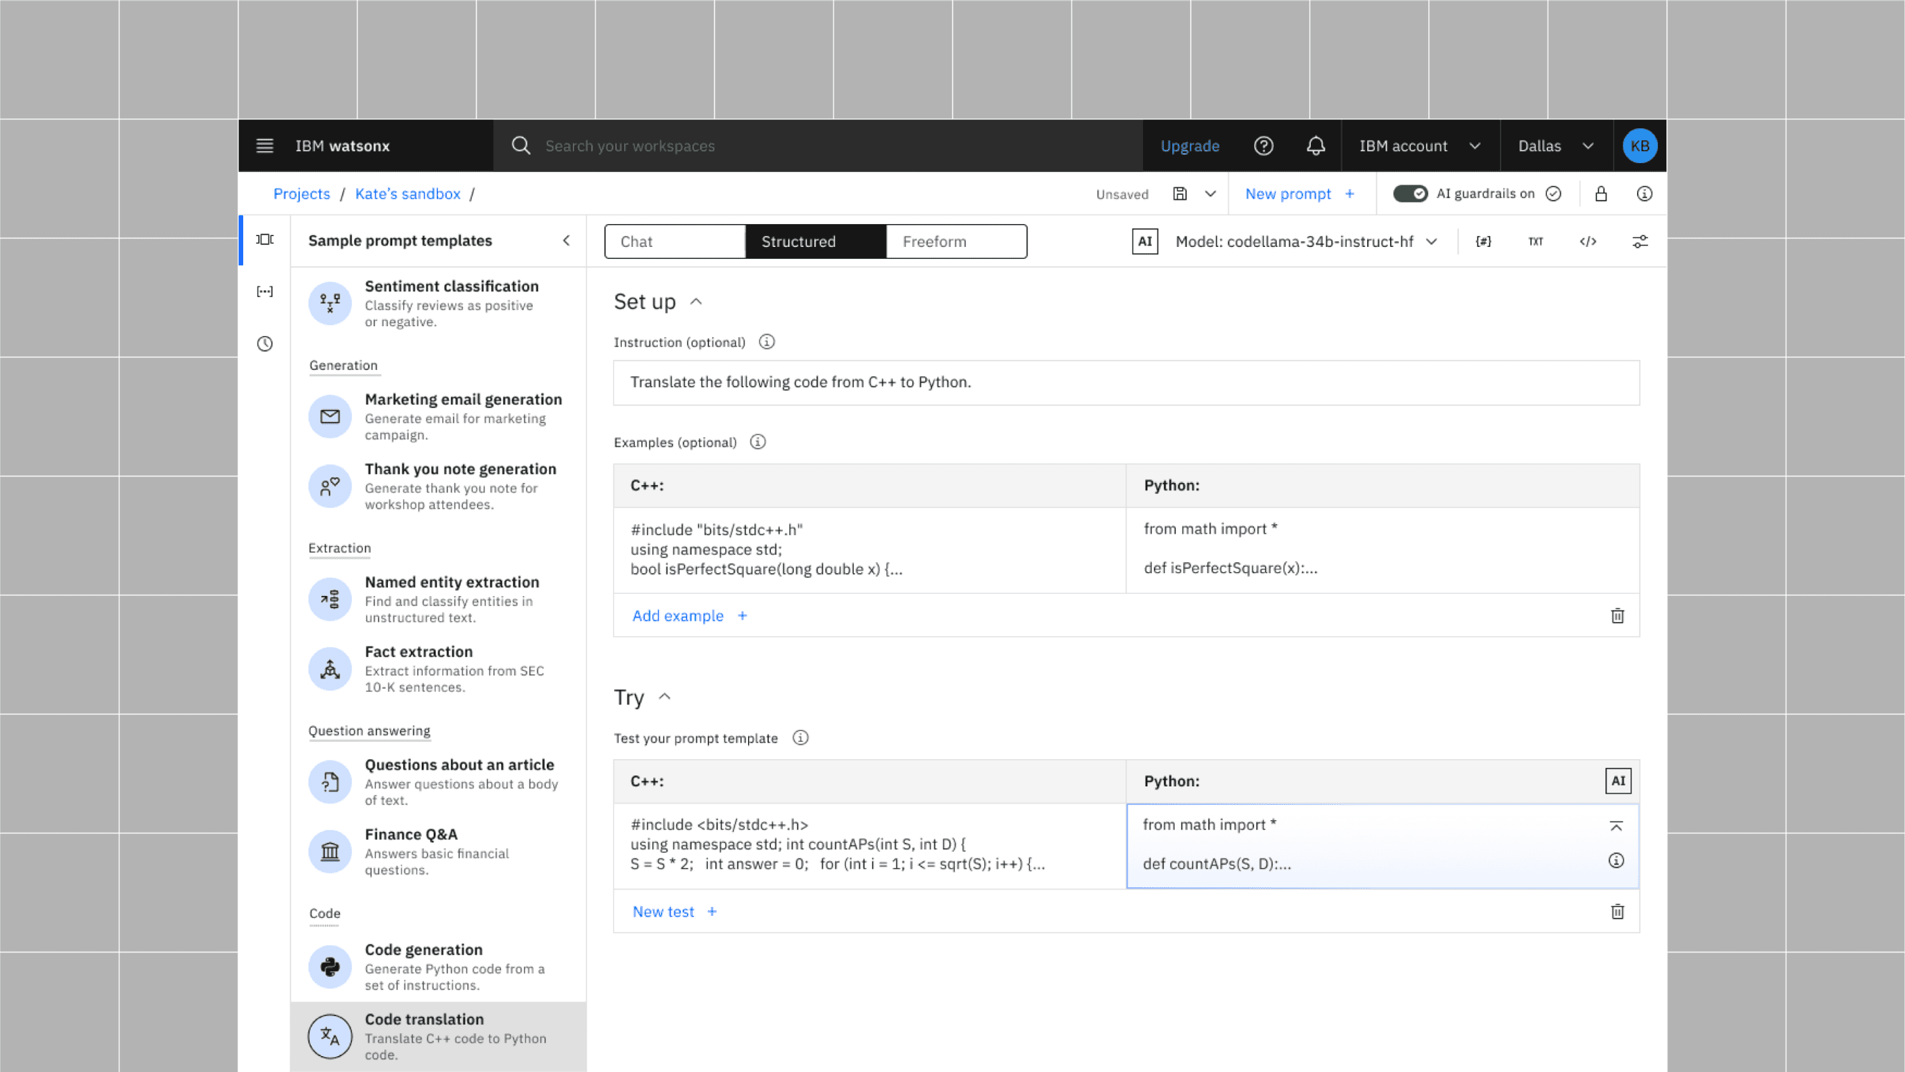This screenshot has width=1905, height=1072.
Task: Open the prompt info icon at top right
Action: (x=1644, y=194)
